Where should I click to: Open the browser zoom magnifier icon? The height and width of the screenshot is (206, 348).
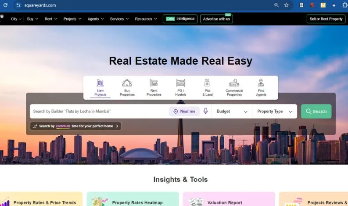[x=276, y=5]
